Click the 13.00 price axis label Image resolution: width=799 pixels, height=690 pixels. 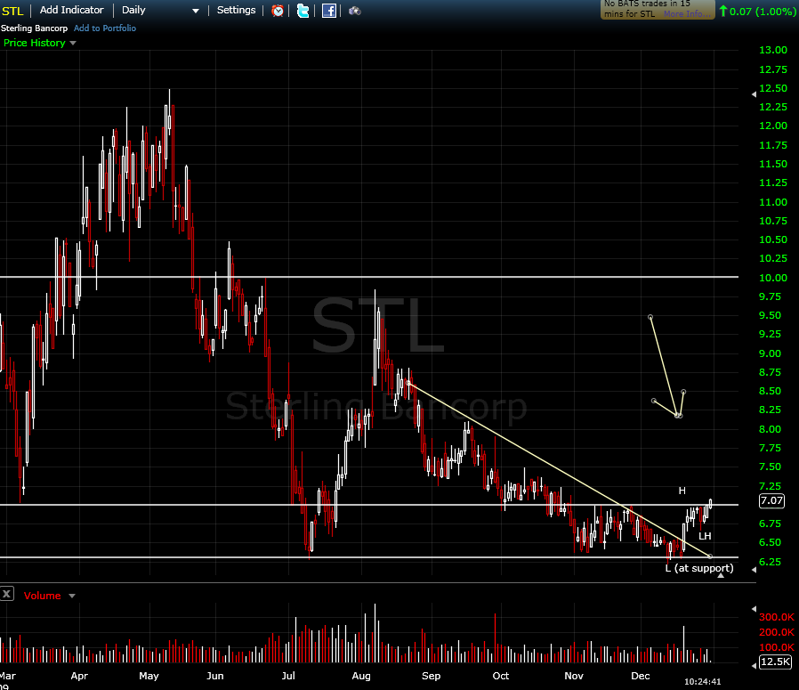773,50
